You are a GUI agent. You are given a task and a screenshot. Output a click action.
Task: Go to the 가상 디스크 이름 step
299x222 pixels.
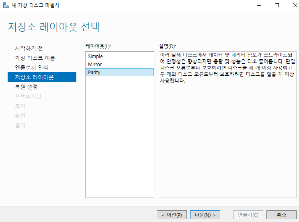coord(35,58)
